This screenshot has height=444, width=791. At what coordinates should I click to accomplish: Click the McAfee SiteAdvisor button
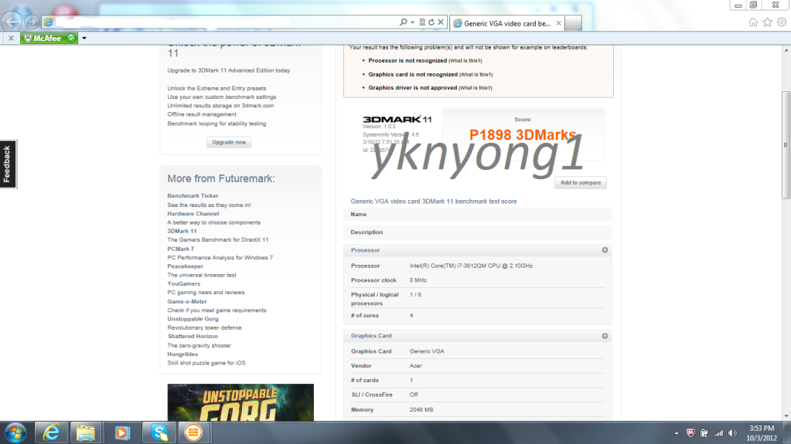click(49, 38)
